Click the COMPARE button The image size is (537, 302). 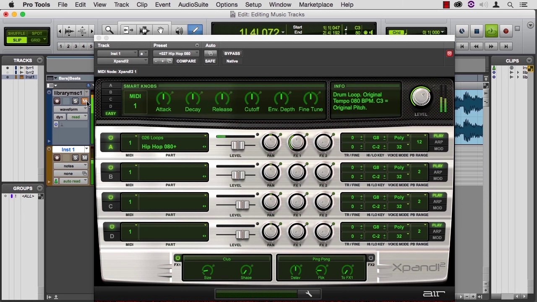tap(186, 61)
